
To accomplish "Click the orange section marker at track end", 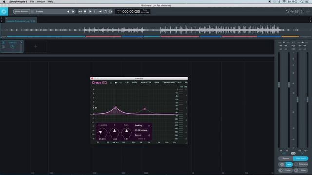I will (290, 37).
